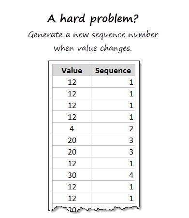Select the Value cell showing 4
The image size is (189, 218).
point(72,128)
